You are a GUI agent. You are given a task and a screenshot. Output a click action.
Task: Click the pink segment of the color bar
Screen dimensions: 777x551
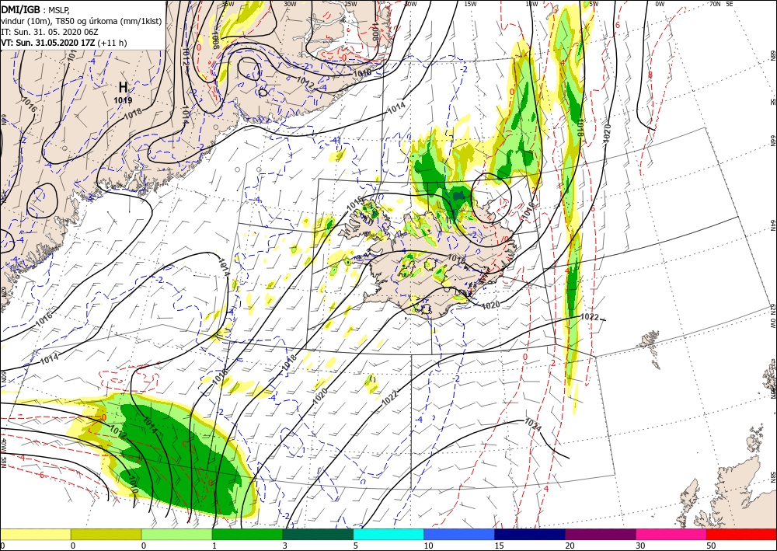tap(671, 534)
